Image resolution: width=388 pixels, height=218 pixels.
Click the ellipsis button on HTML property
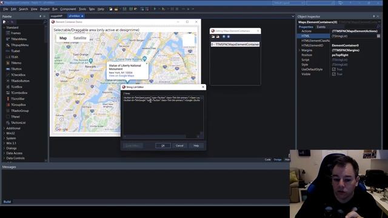378,36
